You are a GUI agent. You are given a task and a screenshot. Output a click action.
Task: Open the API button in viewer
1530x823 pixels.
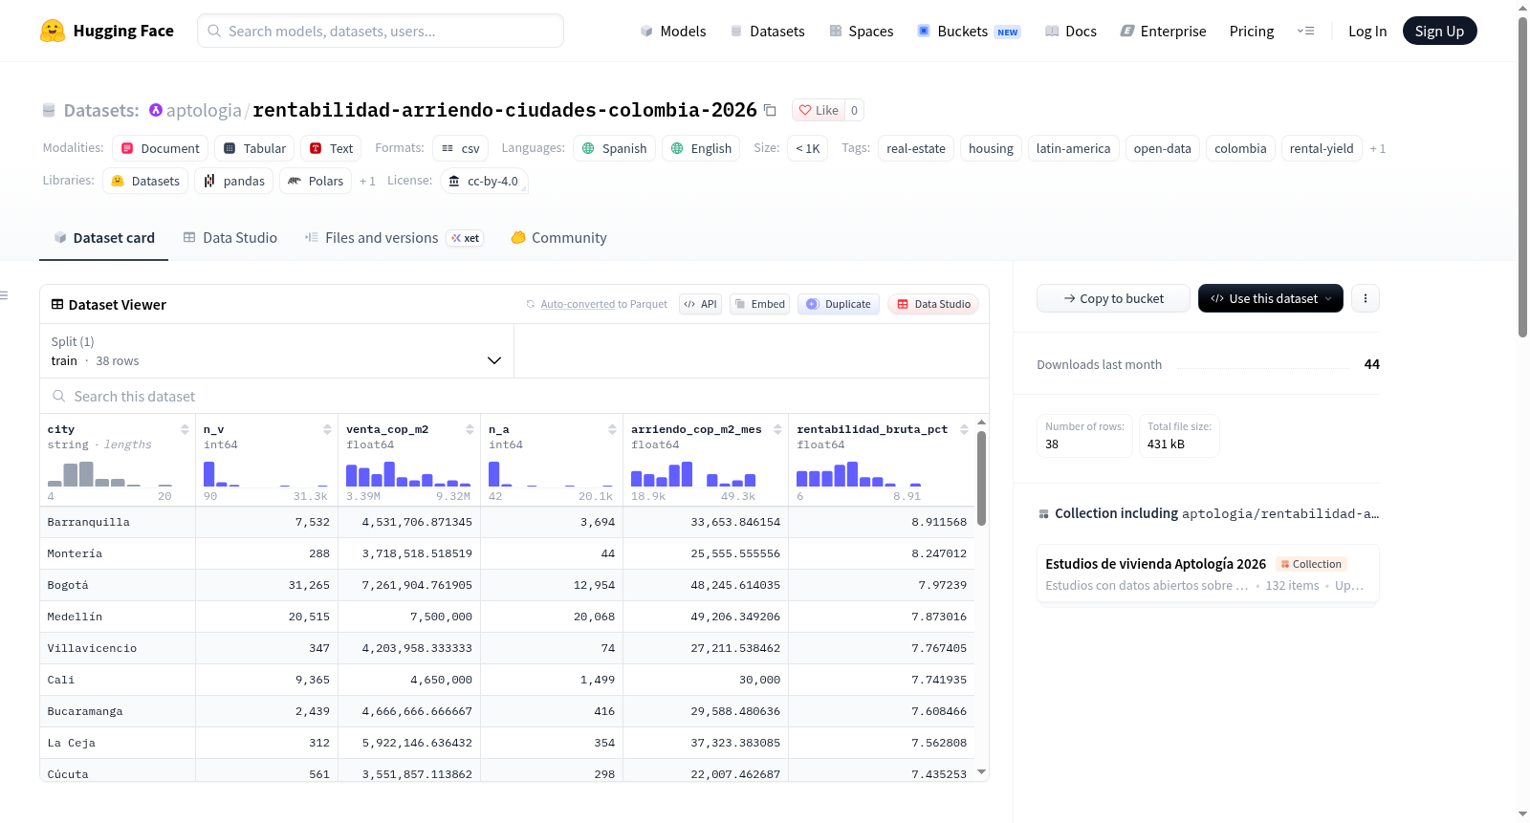coord(700,304)
